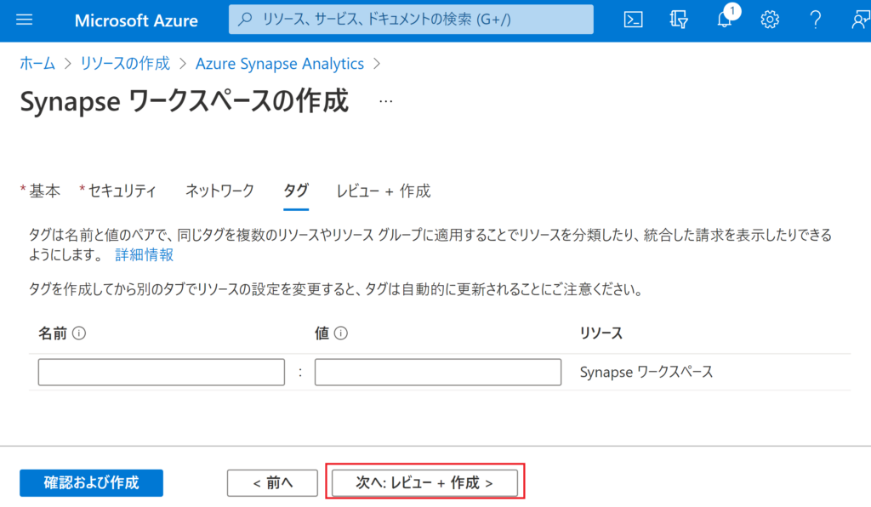Open the directory and subscription filter icon
Screen dimensions: 871x507
pyautogui.click(x=678, y=20)
